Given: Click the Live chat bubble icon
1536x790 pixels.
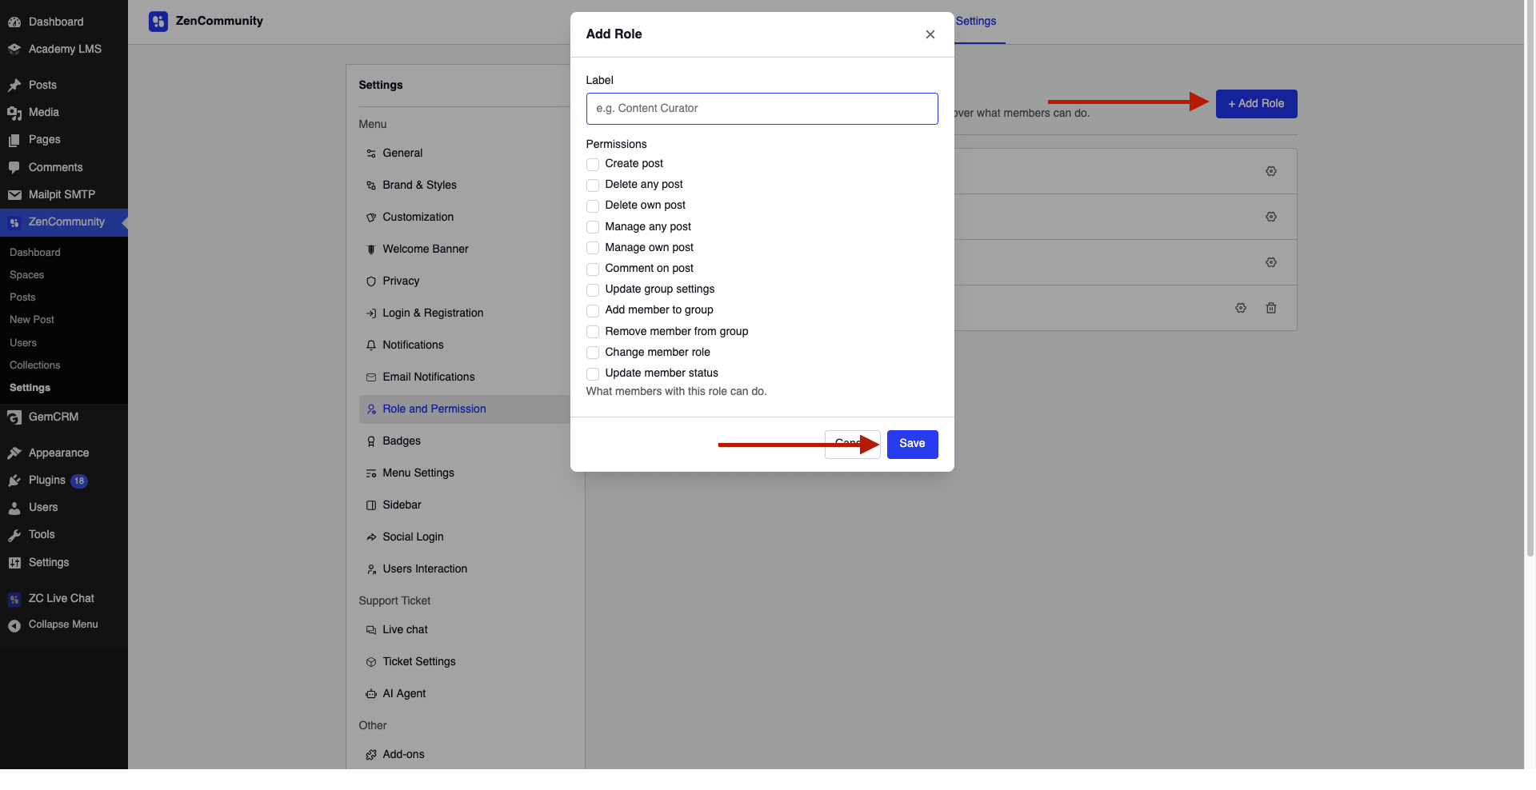Looking at the screenshot, I should click(x=371, y=630).
